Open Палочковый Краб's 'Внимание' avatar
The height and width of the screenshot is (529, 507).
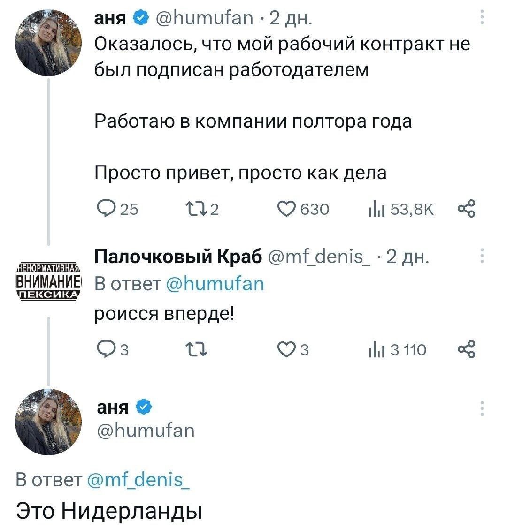coord(48,280)
